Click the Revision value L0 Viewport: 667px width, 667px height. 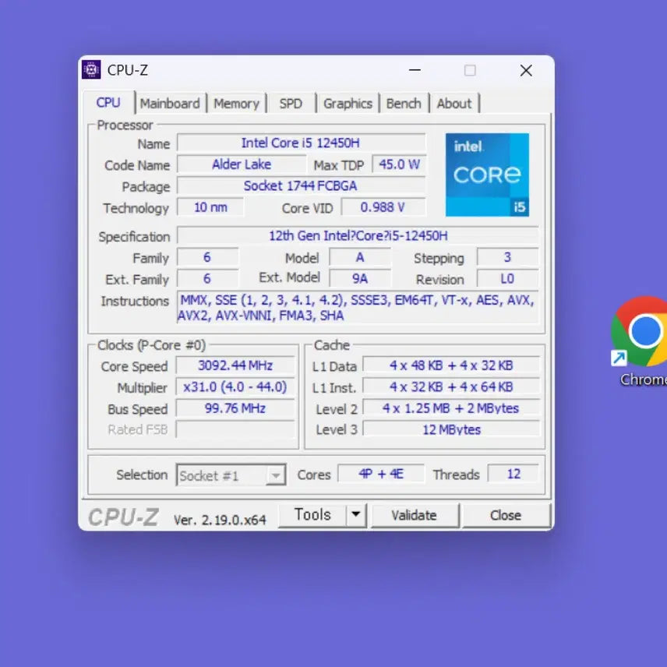507,279
